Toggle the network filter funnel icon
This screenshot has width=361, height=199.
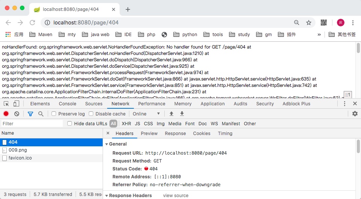[x=30, y=114]
